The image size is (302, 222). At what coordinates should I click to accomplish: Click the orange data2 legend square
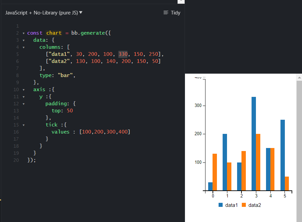tap(244, 205)
